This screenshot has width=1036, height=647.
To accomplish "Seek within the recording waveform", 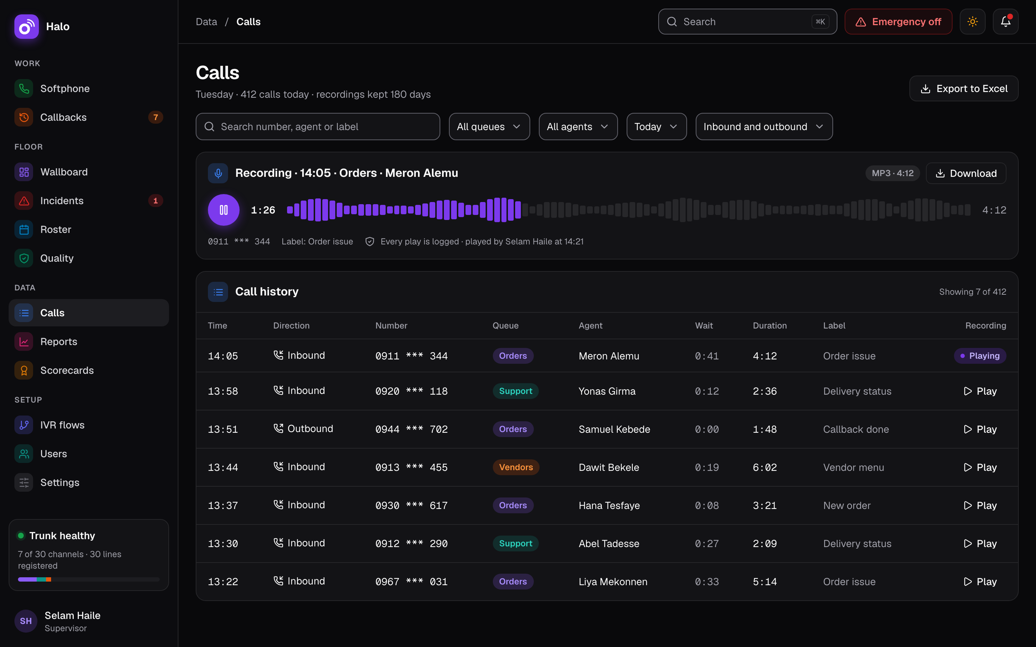I will tap(628, 210).
